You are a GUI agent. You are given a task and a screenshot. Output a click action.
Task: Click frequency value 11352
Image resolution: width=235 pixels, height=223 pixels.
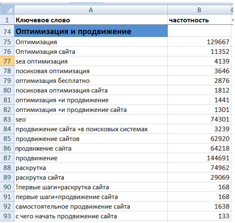[x=220, y=52]
